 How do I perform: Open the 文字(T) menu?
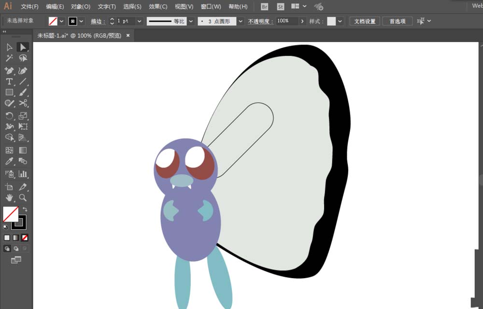[107, 6]
